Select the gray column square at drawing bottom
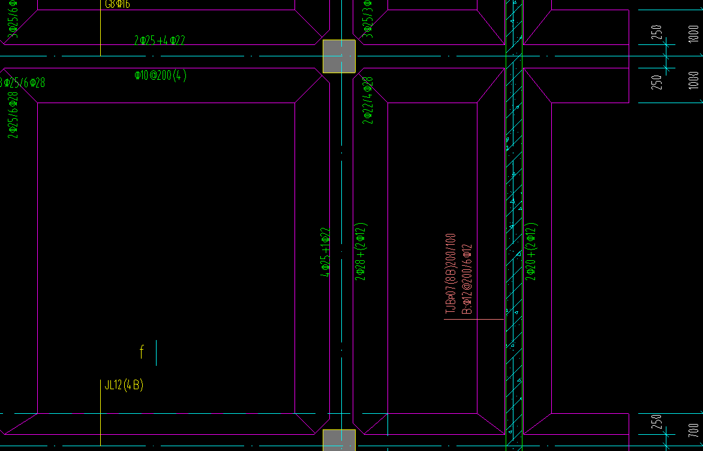The height and width of the screenshot is (451, 703). (340, 440)
